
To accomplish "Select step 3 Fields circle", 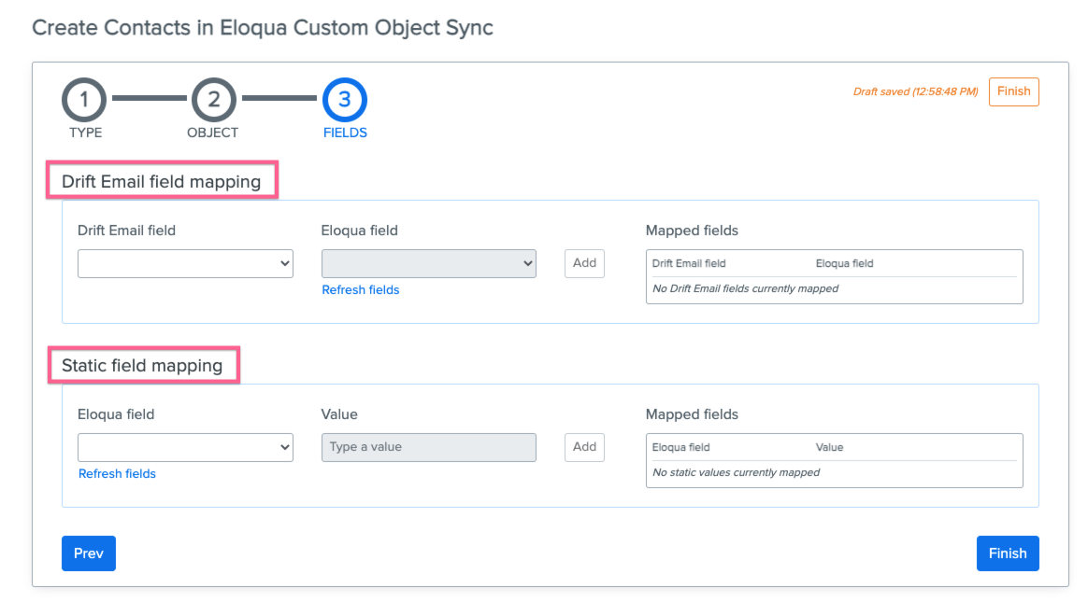I will coord(344,100).
